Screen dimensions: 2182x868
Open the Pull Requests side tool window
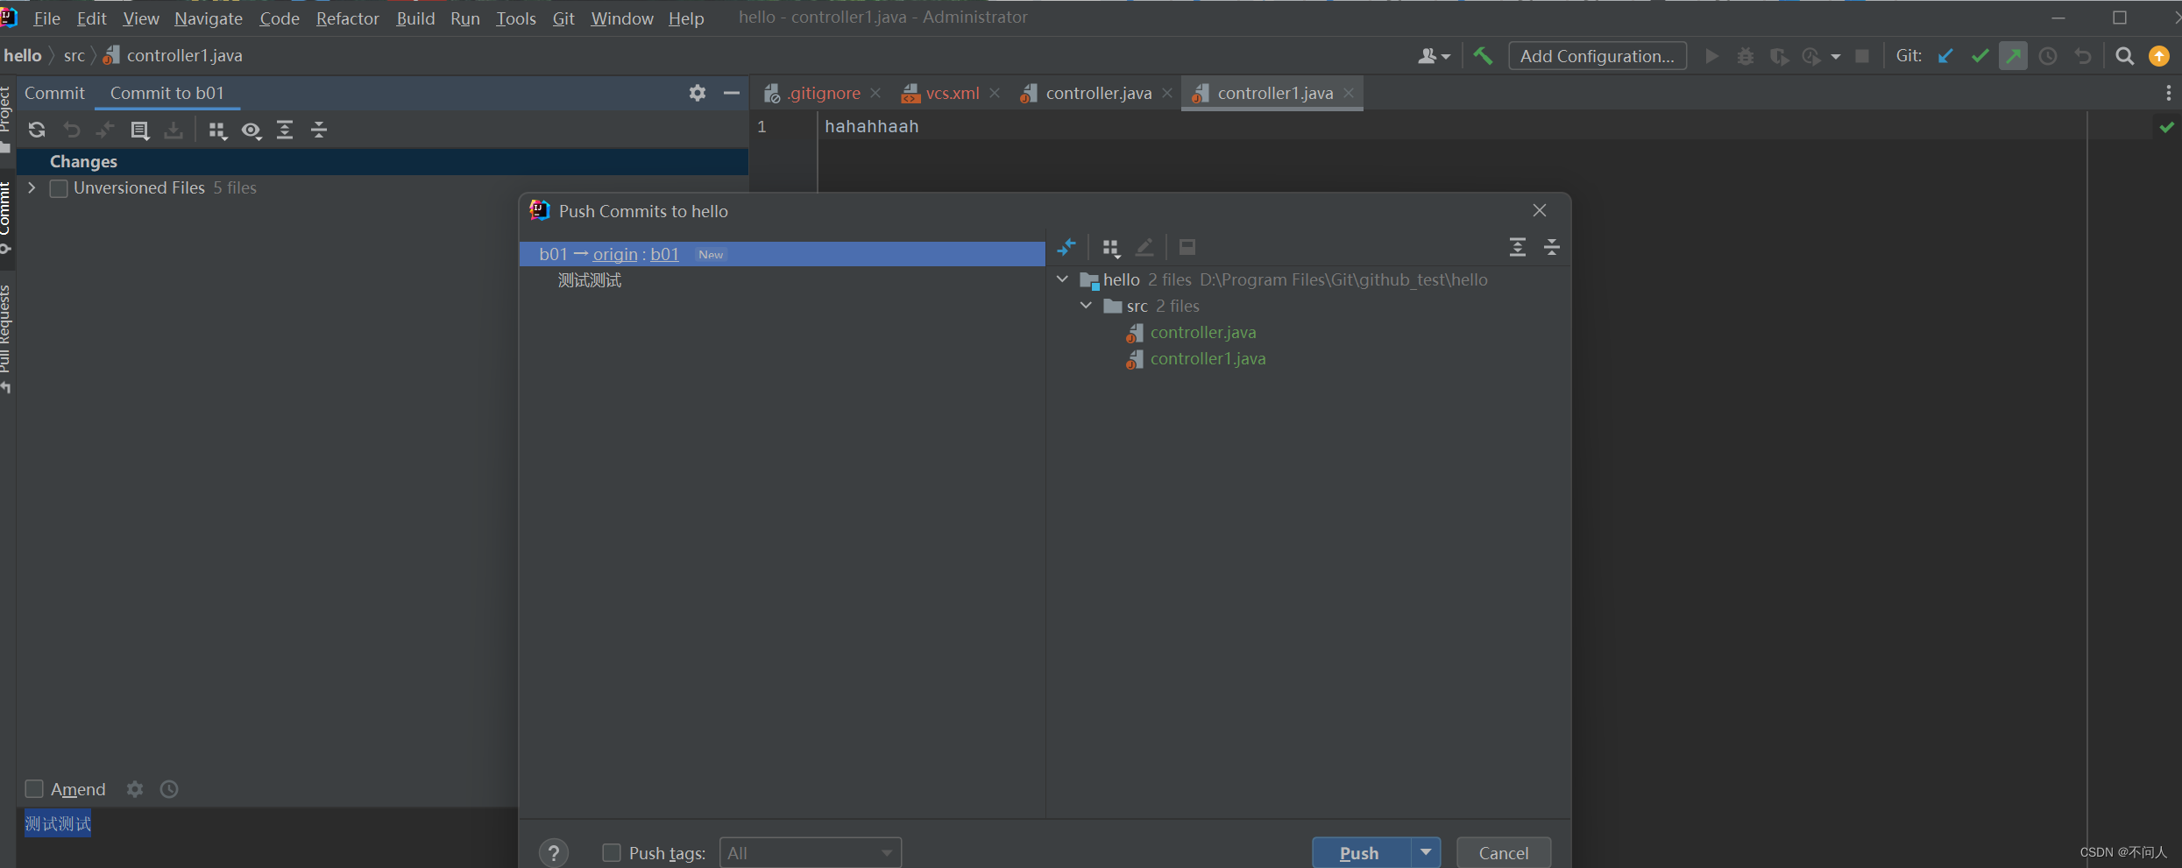(x=6, y=337)
